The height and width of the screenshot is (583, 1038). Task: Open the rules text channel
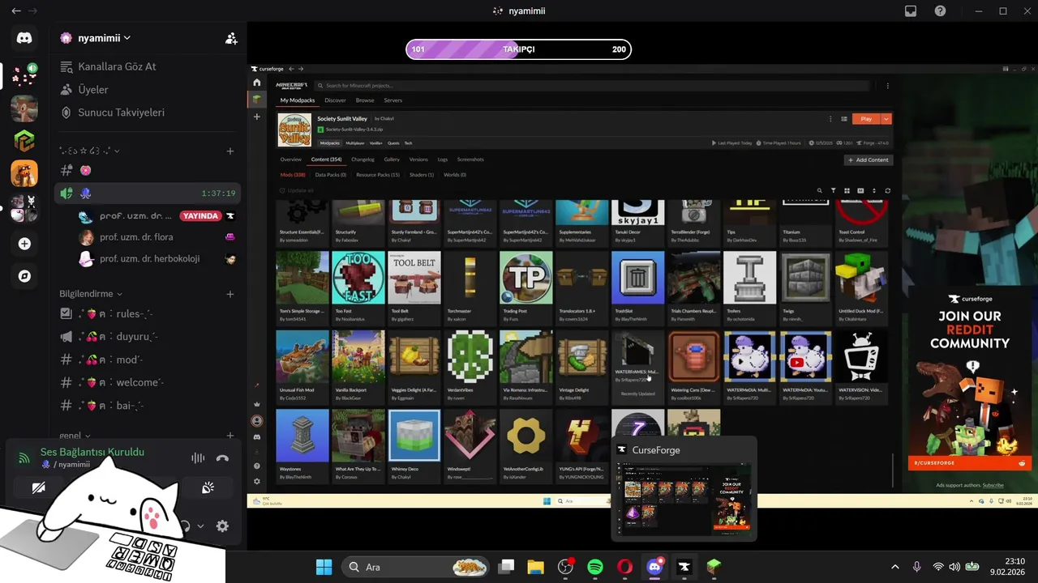point(146,314)
